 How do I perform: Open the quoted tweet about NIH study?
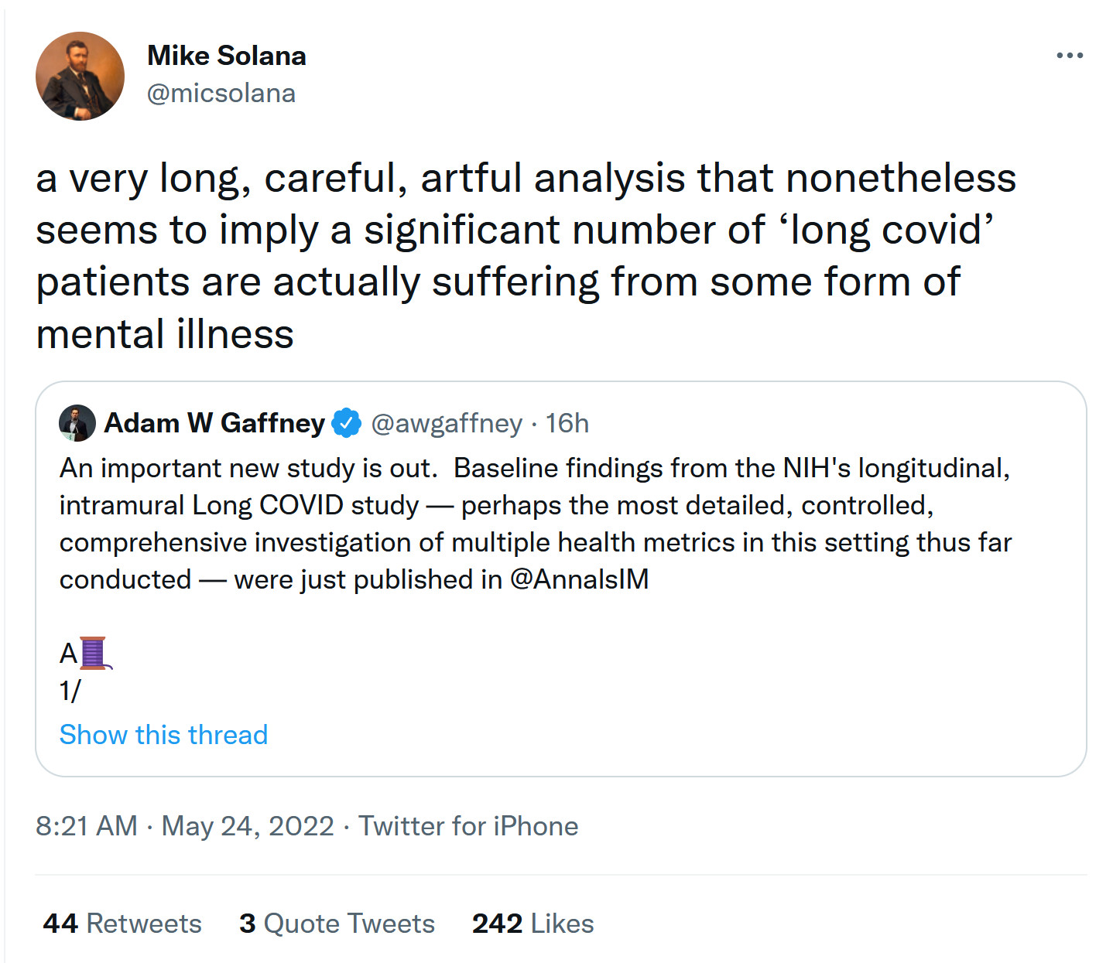coord(697,657)
